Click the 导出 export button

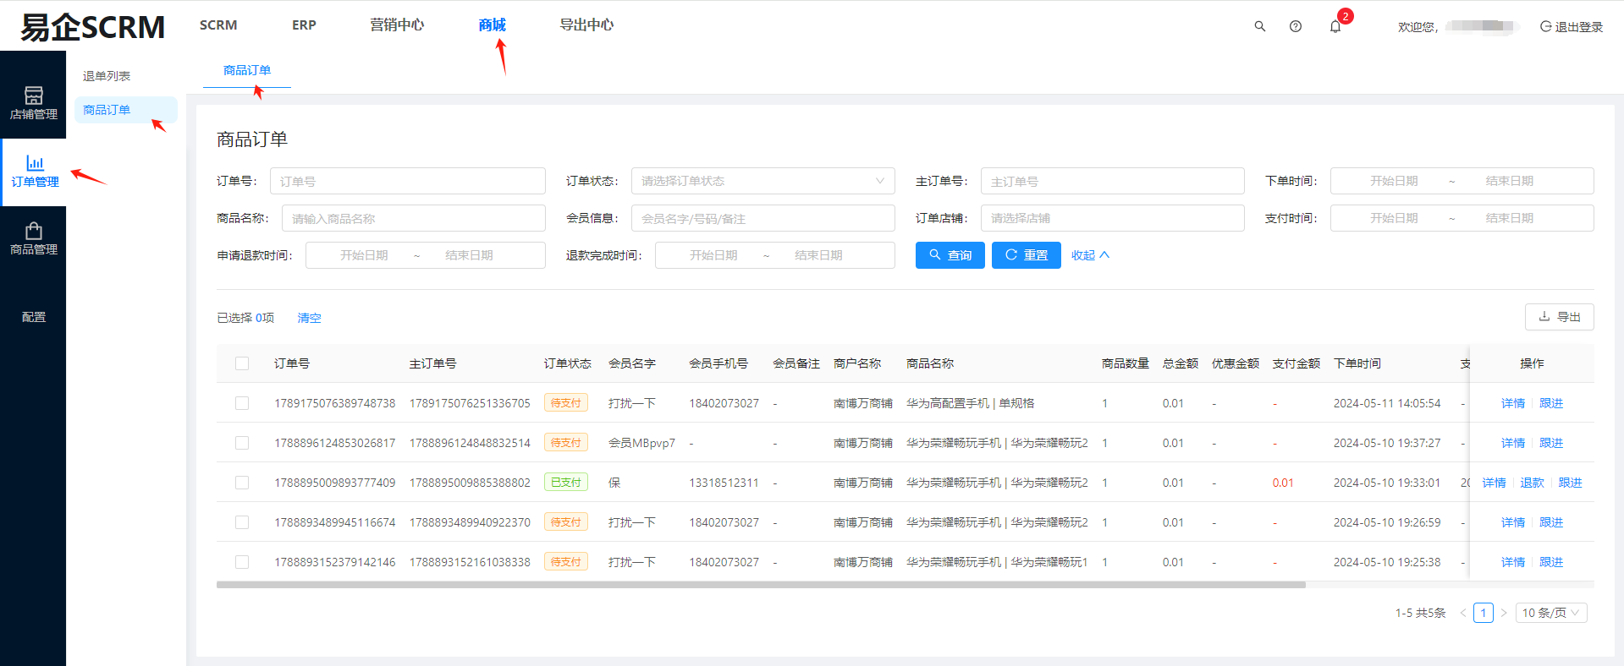point(1560,317)
